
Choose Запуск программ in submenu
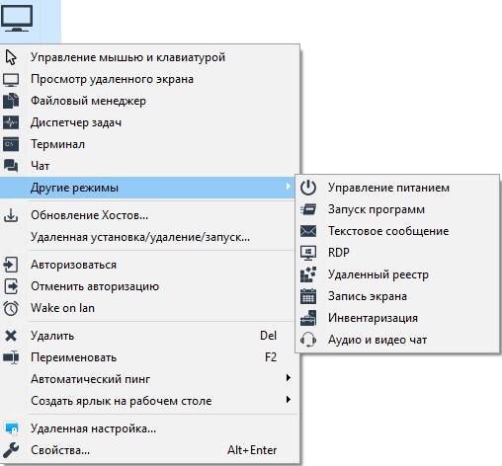click(x=397, y=209)
